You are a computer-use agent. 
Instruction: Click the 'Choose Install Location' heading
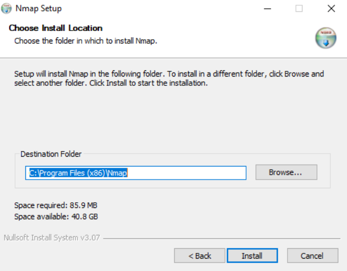[x=55, y=28]
